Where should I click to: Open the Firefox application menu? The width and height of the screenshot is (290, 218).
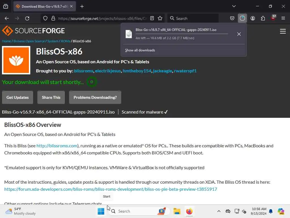[283, 18]
